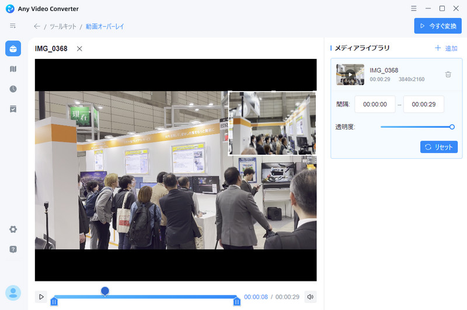Go back with the arrow icon

coord(37,26)
